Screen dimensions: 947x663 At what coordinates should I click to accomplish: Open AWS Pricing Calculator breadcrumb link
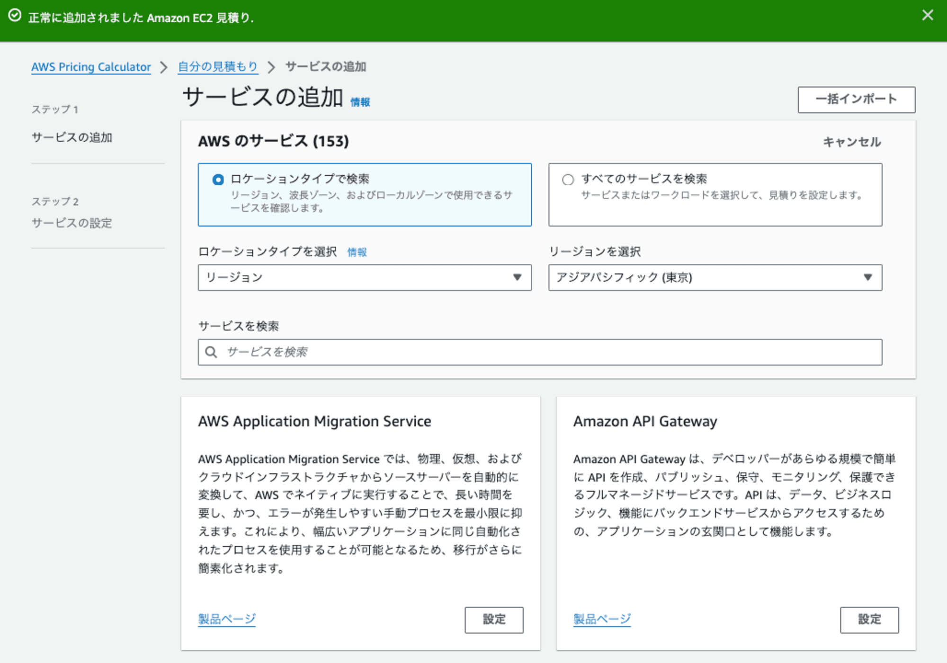[91, 67]
